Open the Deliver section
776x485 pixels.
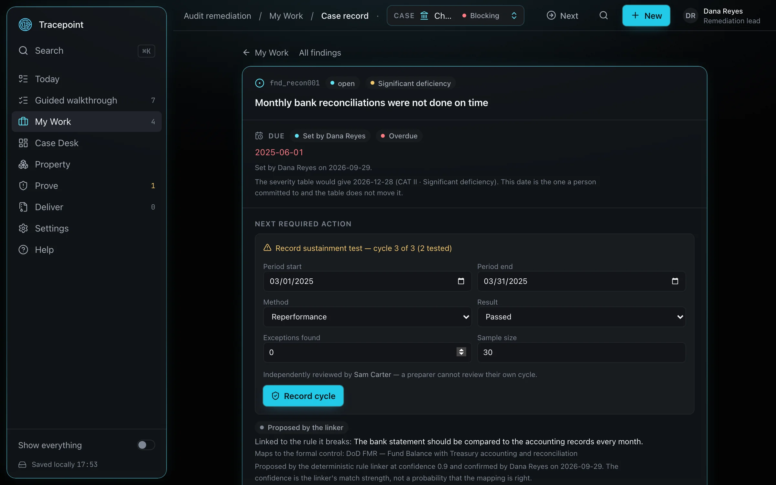tap(86, 207)
